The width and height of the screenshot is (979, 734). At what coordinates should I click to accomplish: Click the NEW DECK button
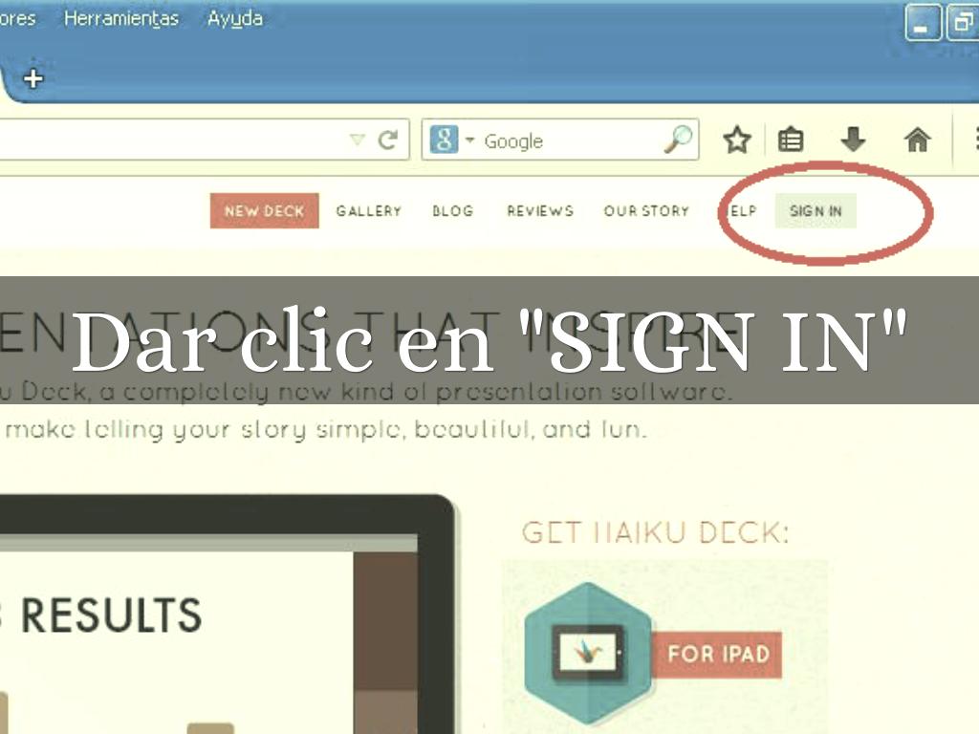pyautogui.click(x=264, y=211)
